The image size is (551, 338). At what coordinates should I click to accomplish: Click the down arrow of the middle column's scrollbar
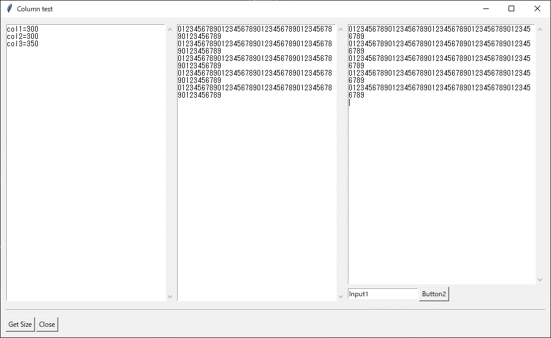click(341, 297)
